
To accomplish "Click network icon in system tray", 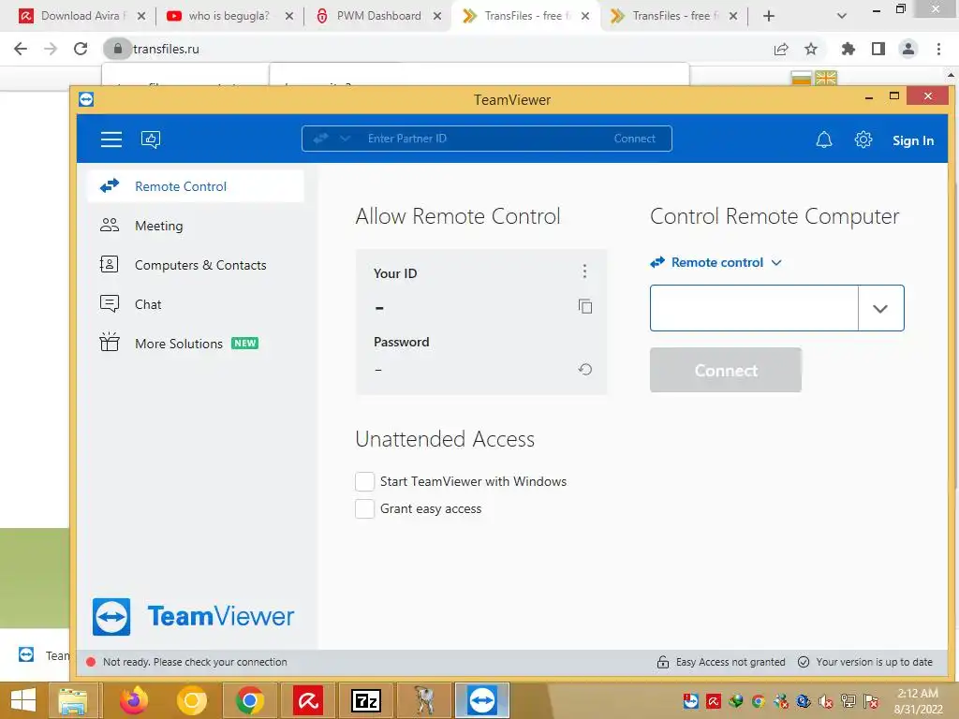I will [x=848, y=701].
